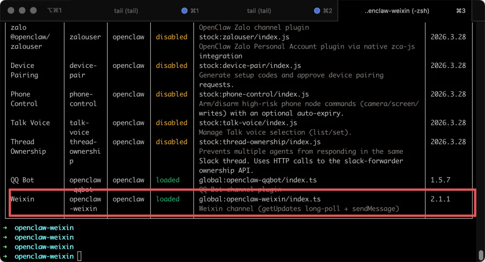Click the 'zalouser' plugin id
The height and width of the screenshot is (262, 485).
(85, 37)
